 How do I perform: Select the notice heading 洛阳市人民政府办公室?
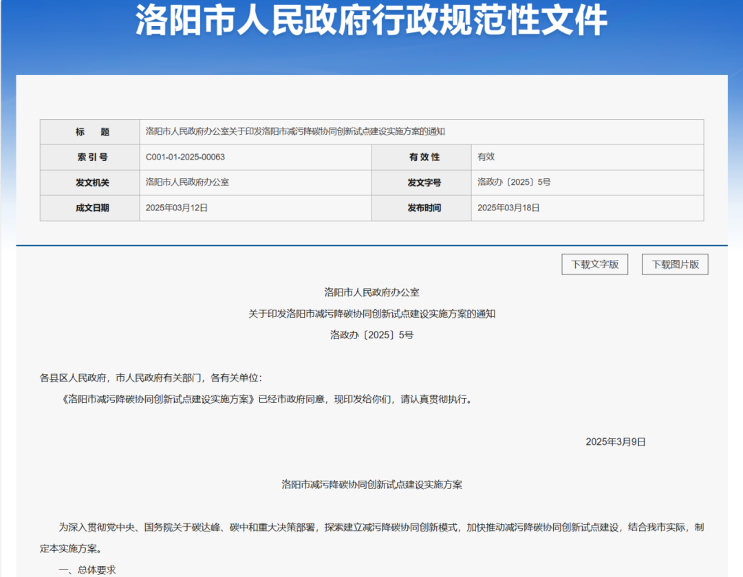[371, 292]
